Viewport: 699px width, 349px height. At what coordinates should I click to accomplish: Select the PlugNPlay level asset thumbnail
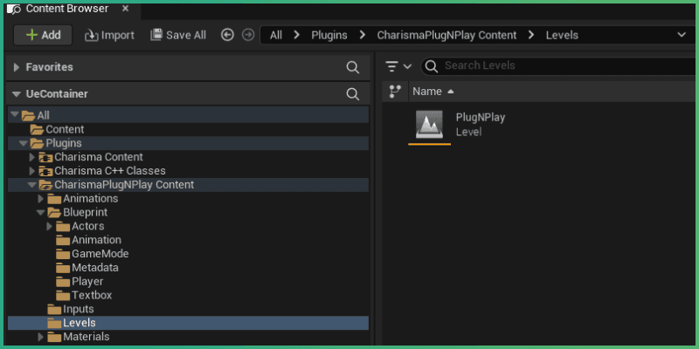click(x=429, y=124)
